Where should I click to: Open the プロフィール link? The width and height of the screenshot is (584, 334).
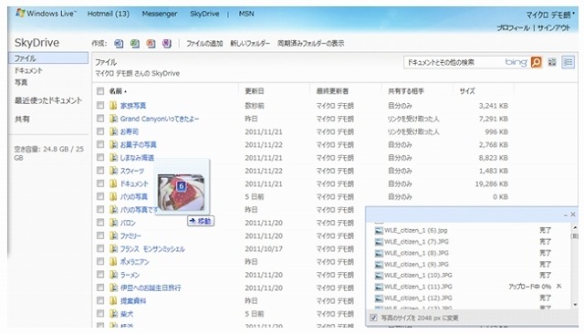click(513, 28)
